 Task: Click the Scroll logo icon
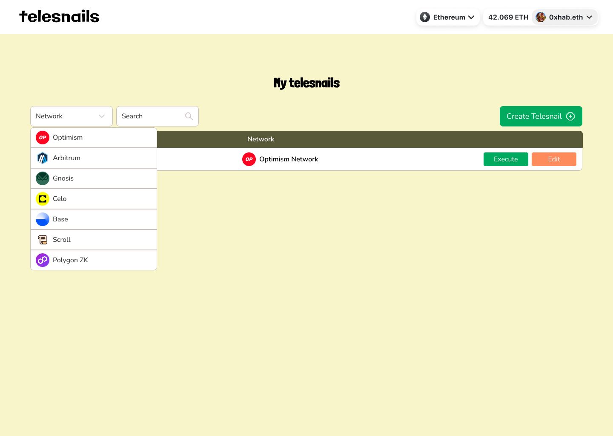pyautogui.click(x=43, y=240)
